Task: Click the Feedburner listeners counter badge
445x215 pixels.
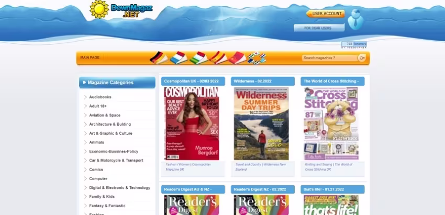Action: [x=354, y=44]
